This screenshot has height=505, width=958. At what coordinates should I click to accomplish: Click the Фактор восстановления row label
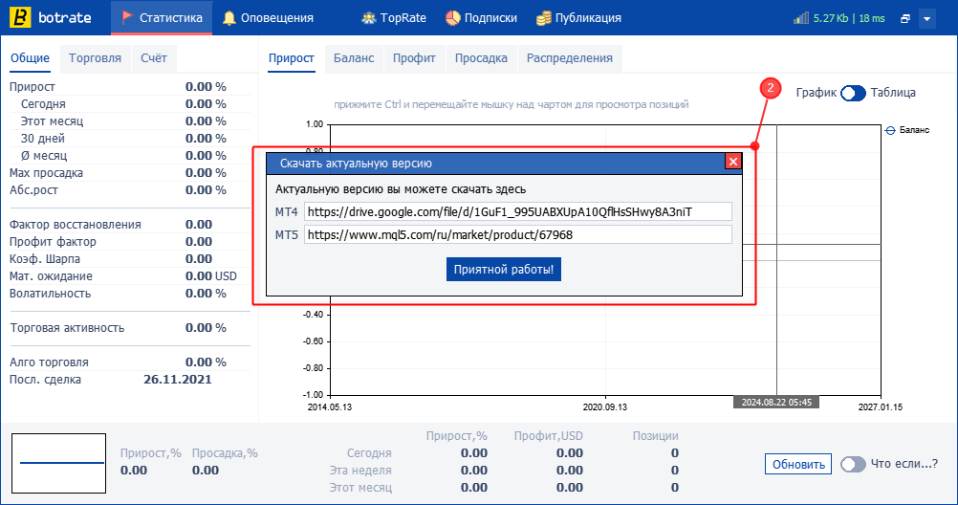[x=76, y=225]
